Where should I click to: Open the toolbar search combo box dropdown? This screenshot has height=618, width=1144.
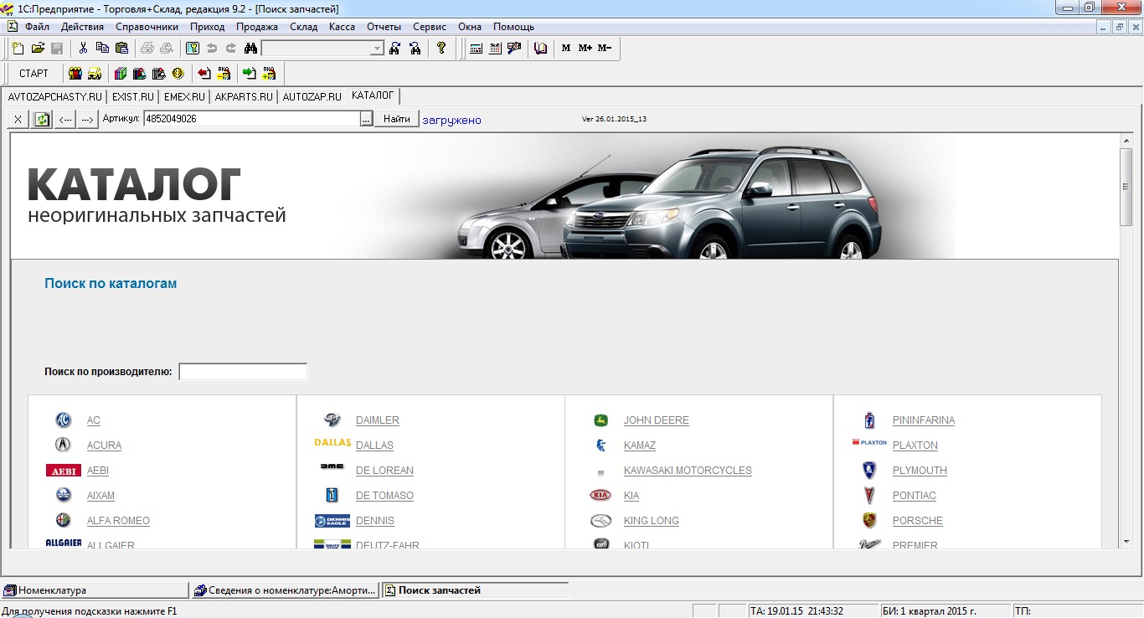[x=377, y=49]
